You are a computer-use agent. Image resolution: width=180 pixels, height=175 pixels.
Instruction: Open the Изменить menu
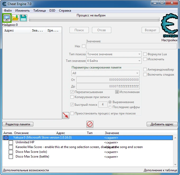point(22,11)
